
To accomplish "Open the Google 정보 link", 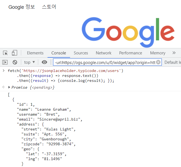I will pyautogui.click(x=21, y=7).
